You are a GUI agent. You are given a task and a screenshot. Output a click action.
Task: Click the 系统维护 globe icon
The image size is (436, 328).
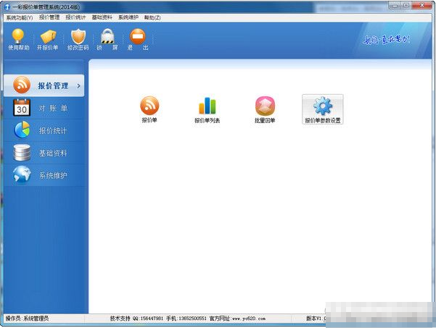tap(22, 174)
